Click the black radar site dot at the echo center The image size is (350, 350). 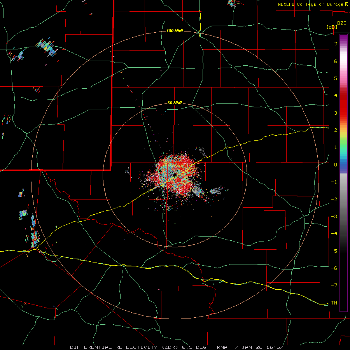(175, 174)
